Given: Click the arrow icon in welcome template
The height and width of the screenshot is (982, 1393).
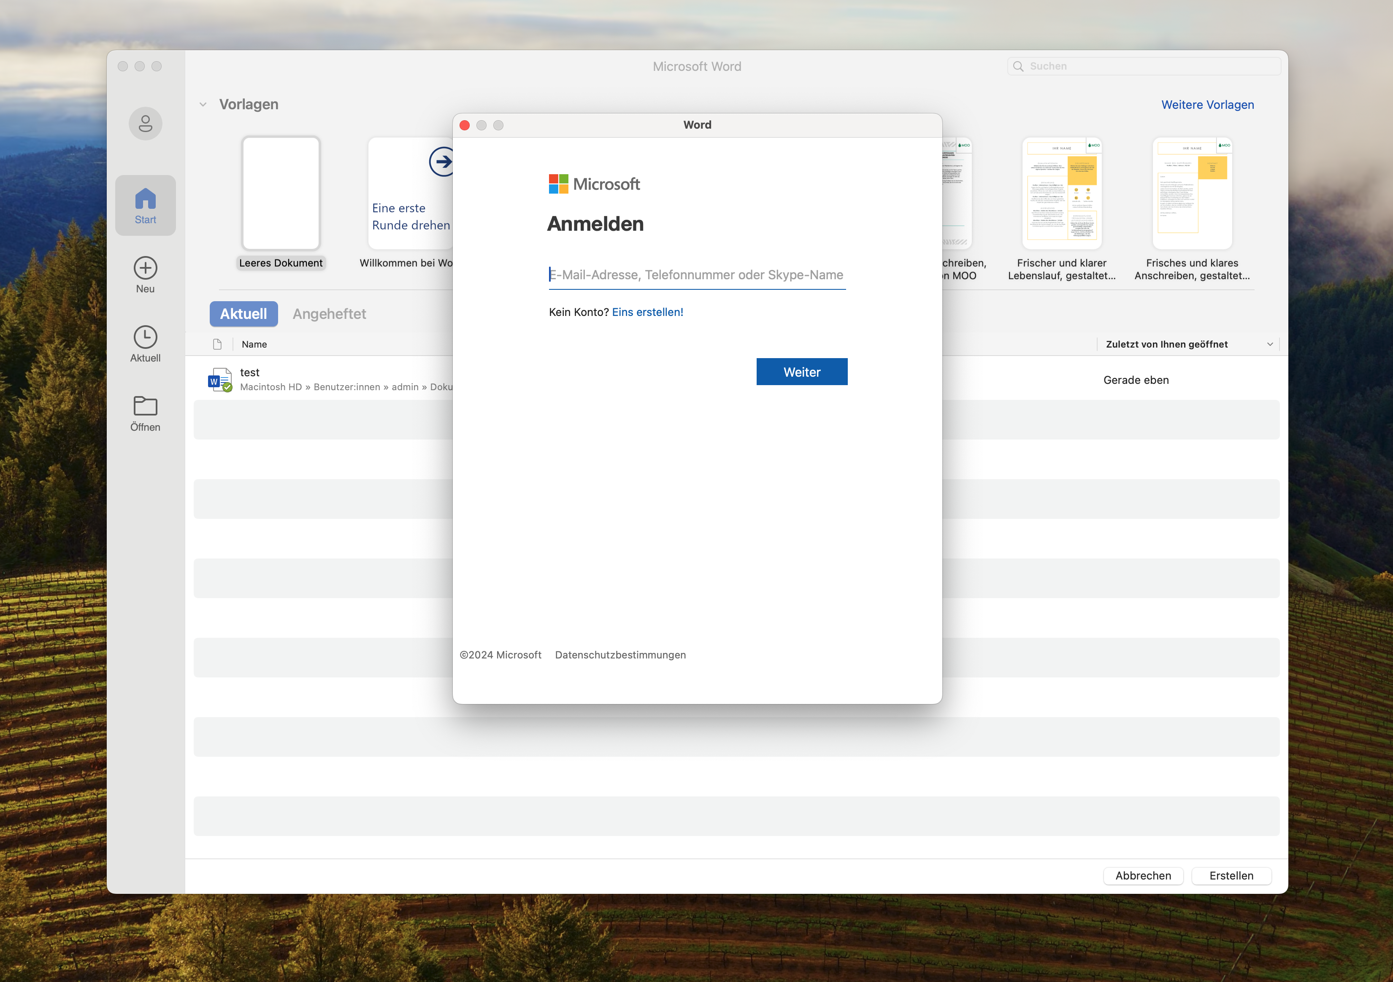Looking at the screenshot, I should tap(442, 162).
